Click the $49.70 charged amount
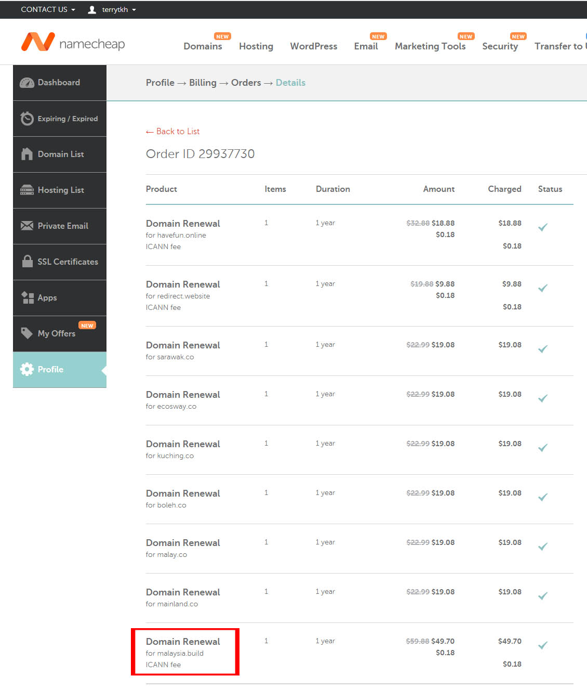587x689 pixels. click(x=510, y=642)
